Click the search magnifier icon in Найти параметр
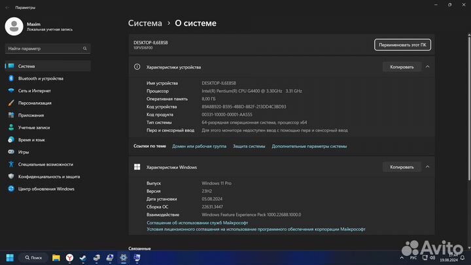Image resolution: width=471 pixels, height=265 pixels. pos(85,48)
